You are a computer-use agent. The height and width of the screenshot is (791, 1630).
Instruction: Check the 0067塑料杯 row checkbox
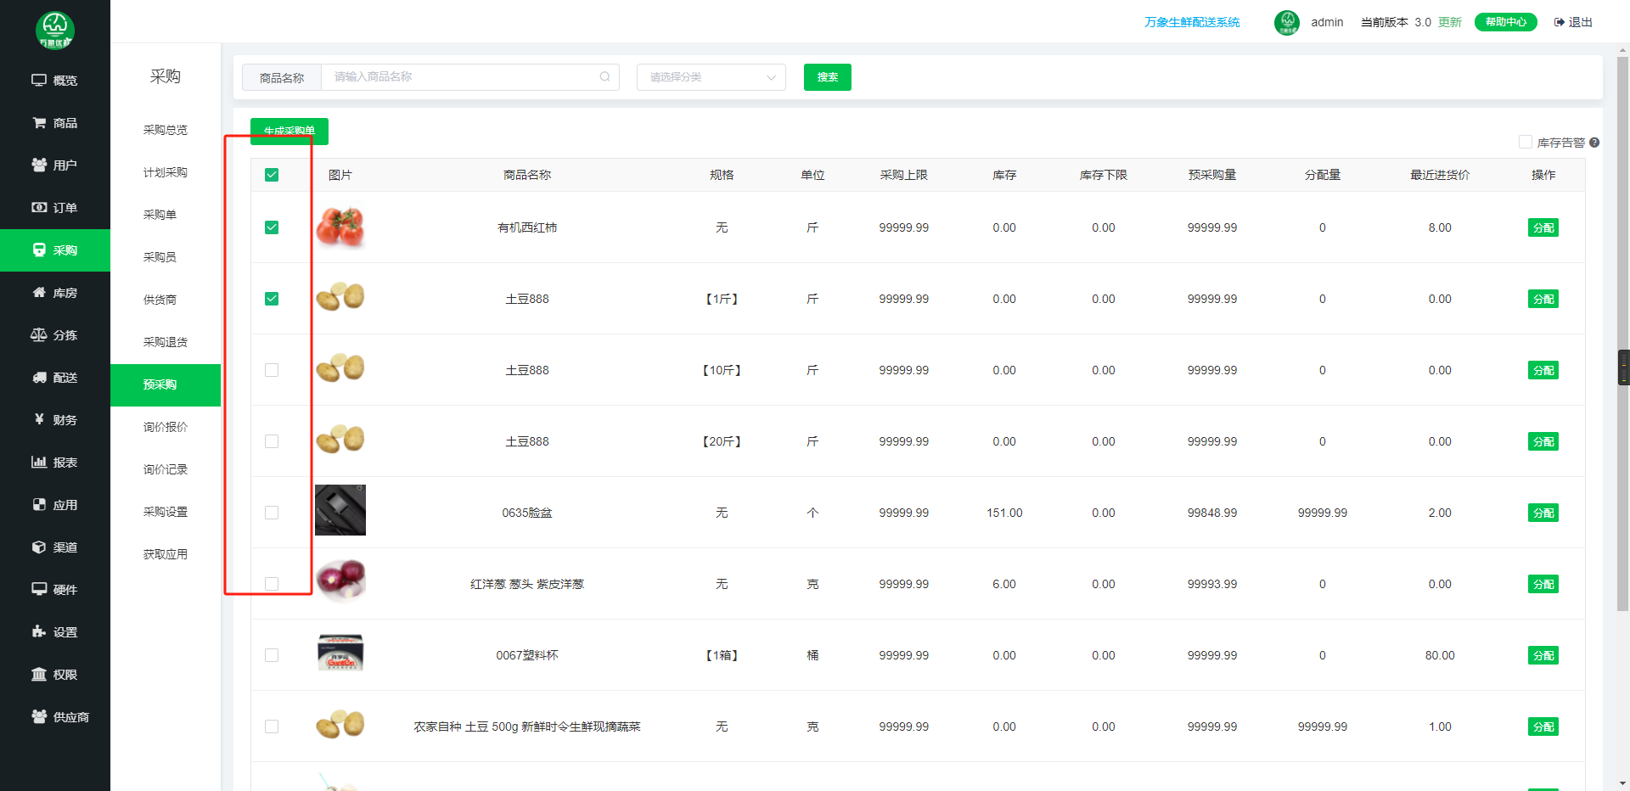click(x=272, y=655)
